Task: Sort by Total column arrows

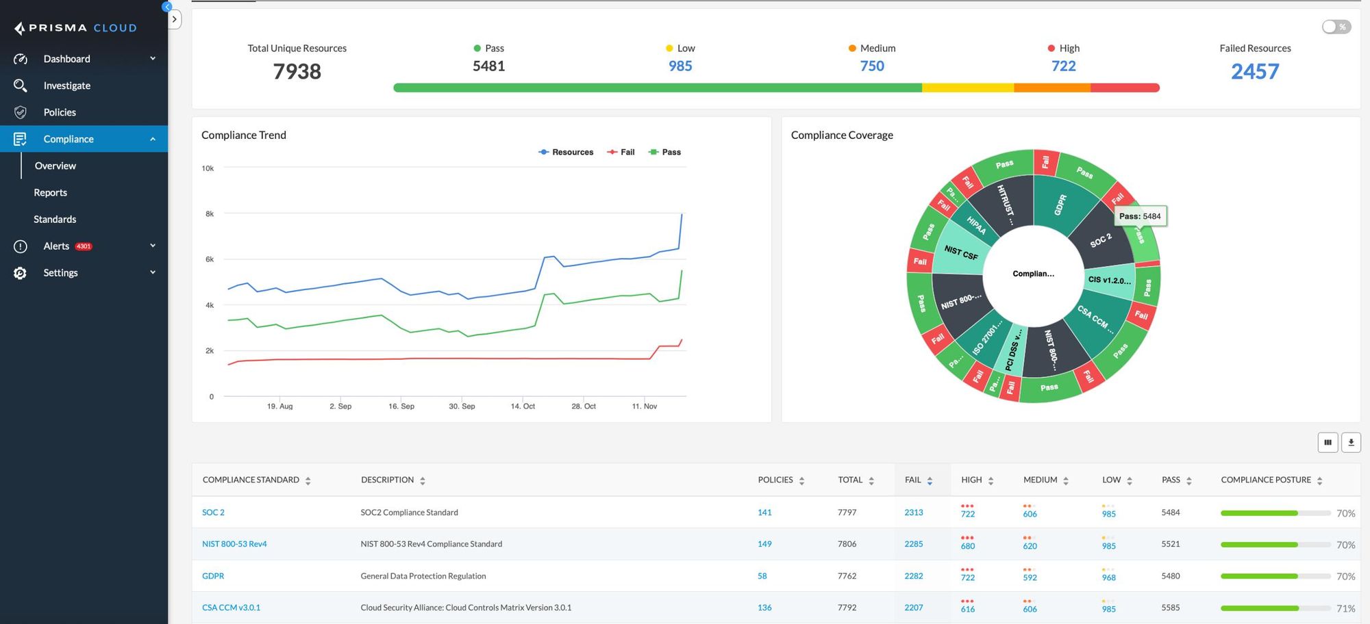Action: pos(871,481)
